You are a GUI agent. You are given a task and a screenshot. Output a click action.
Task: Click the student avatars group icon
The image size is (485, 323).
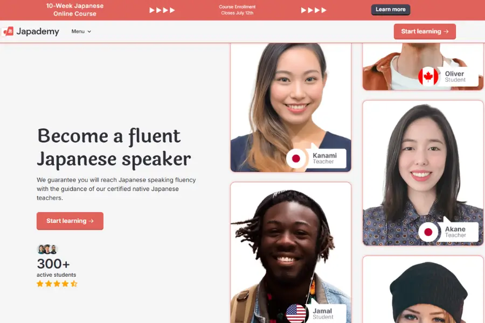point(47,249)
